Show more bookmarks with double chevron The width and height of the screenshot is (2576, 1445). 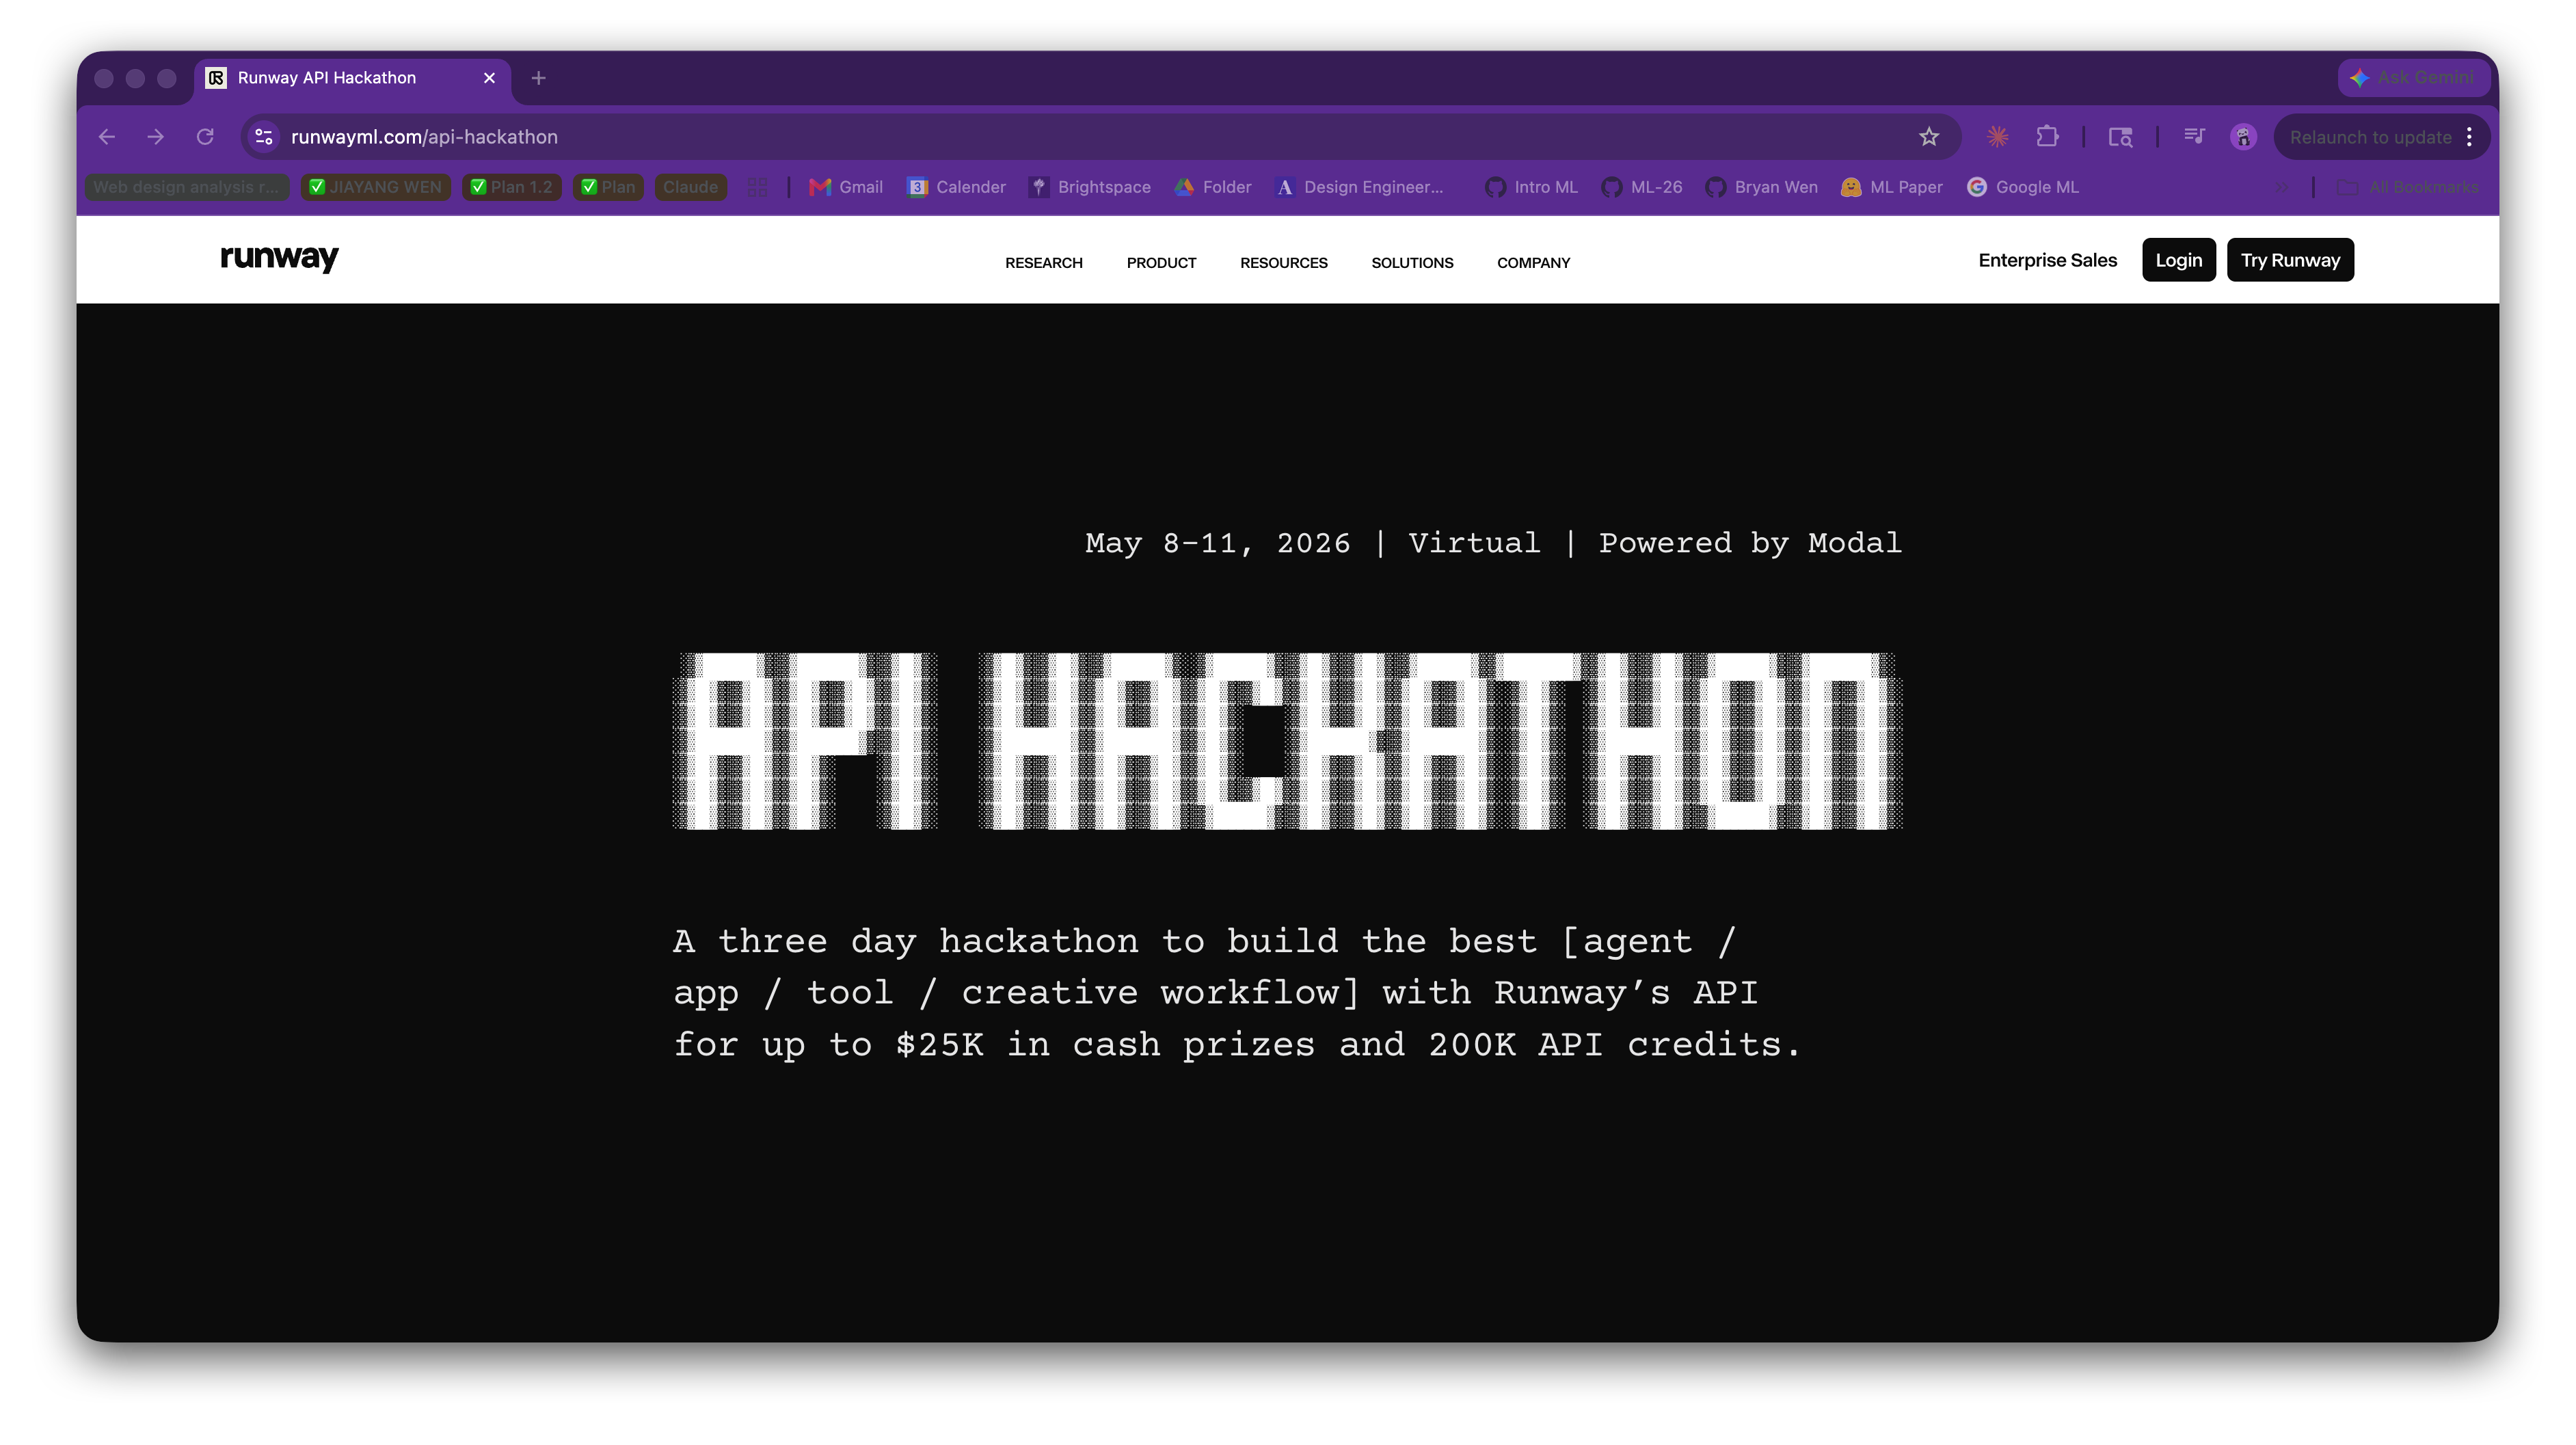tap(2281, 187)
